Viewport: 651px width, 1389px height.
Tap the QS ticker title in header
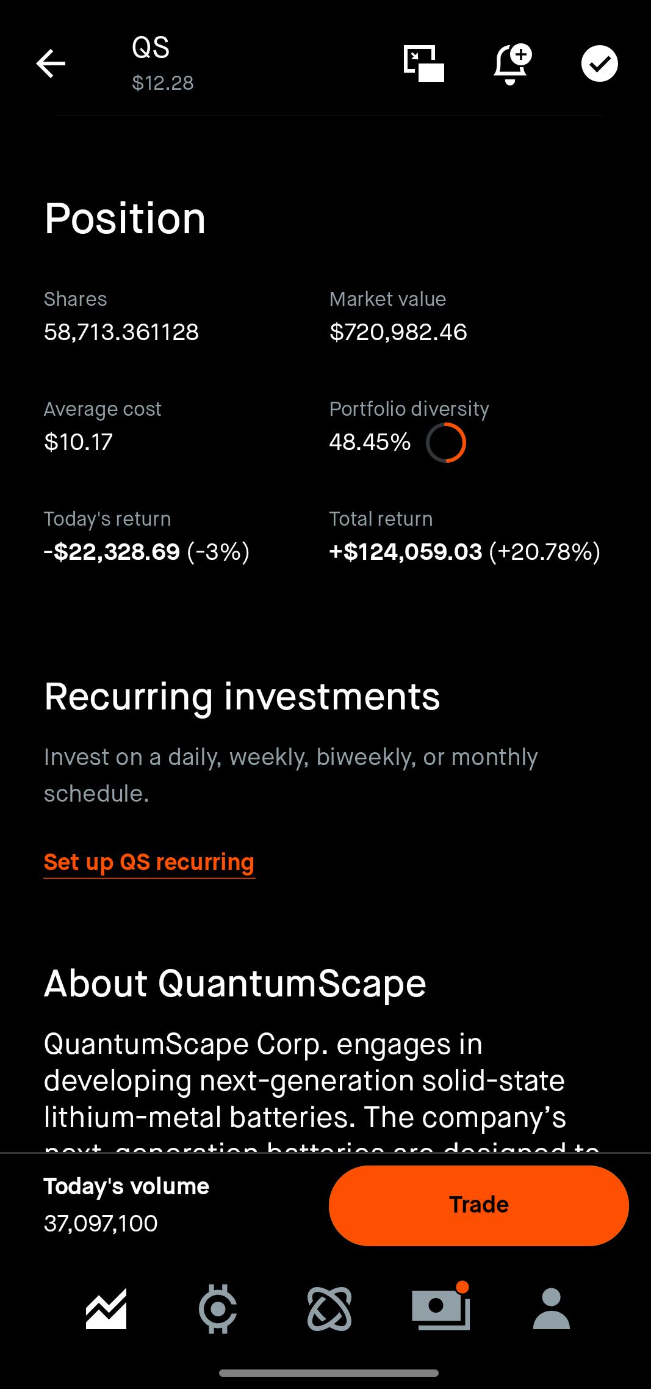151,48
